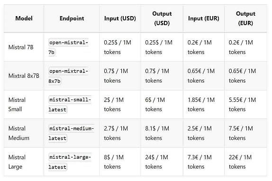Click the Output (USD) column header

tap(162, 18)
